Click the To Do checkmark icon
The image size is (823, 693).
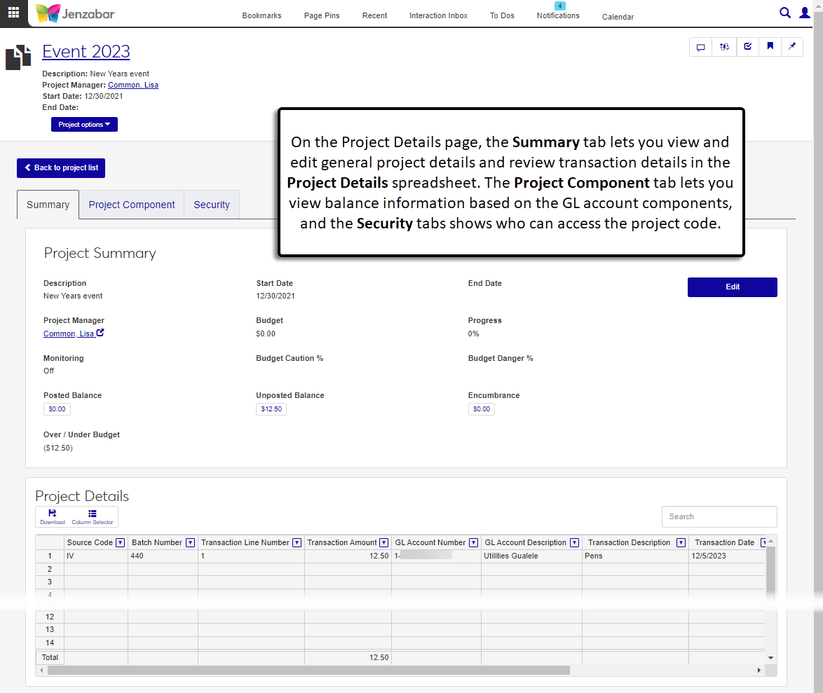(x=747, y=47)
